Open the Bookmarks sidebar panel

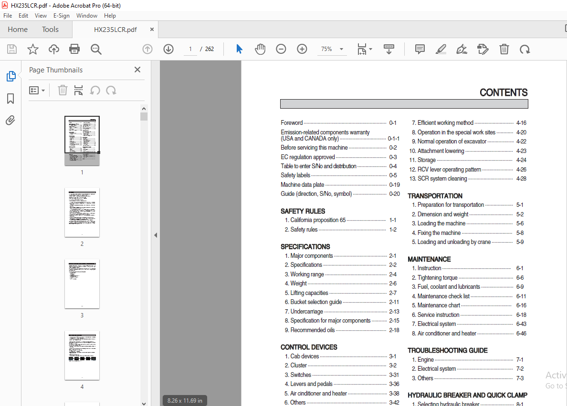10,99
